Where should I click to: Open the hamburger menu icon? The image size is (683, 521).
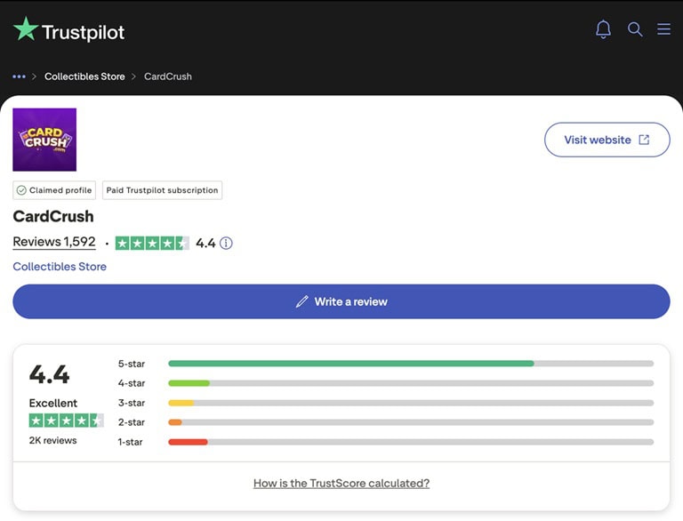(x=663, y=28)
